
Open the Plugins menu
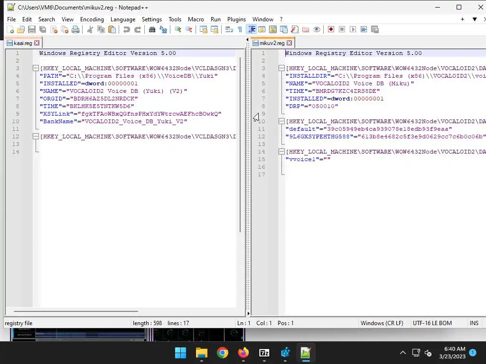(x=236, y=19)
